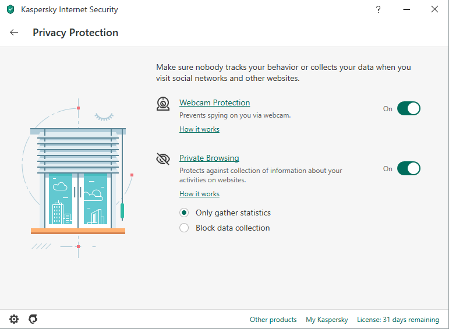Click the Kaspersky shield logo
Screen dimensions: 449x329
10,9
